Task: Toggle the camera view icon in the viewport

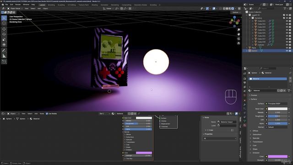Action: 239,38
